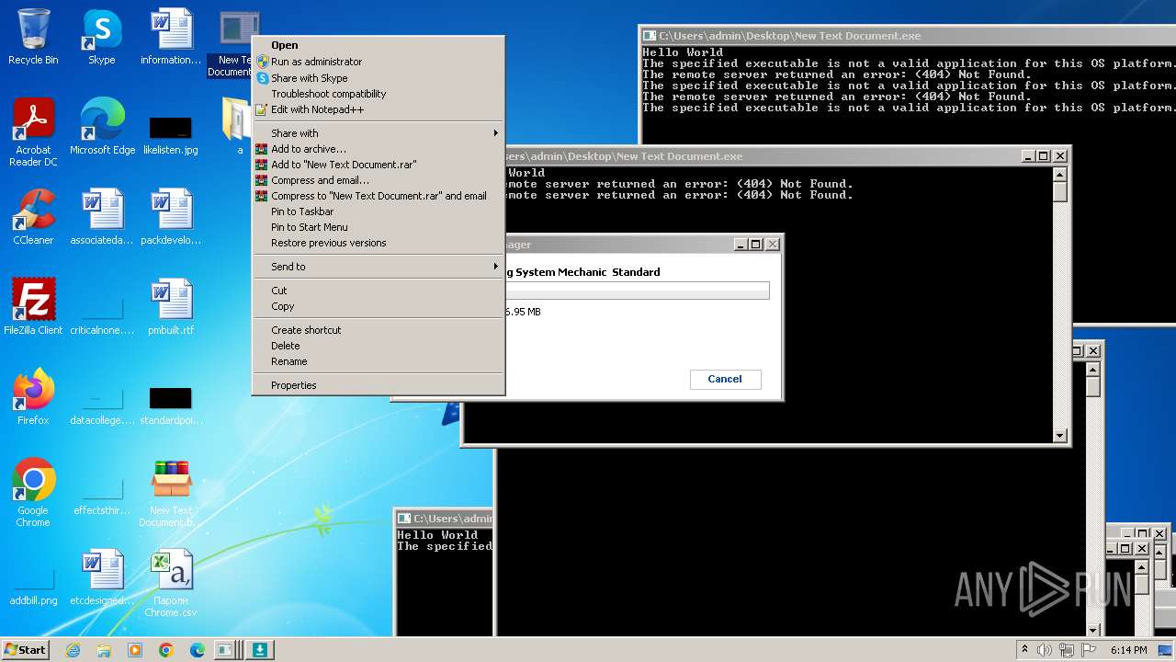
Task: Cancel the System Mechanic download
Action: [x=725, y=379]
